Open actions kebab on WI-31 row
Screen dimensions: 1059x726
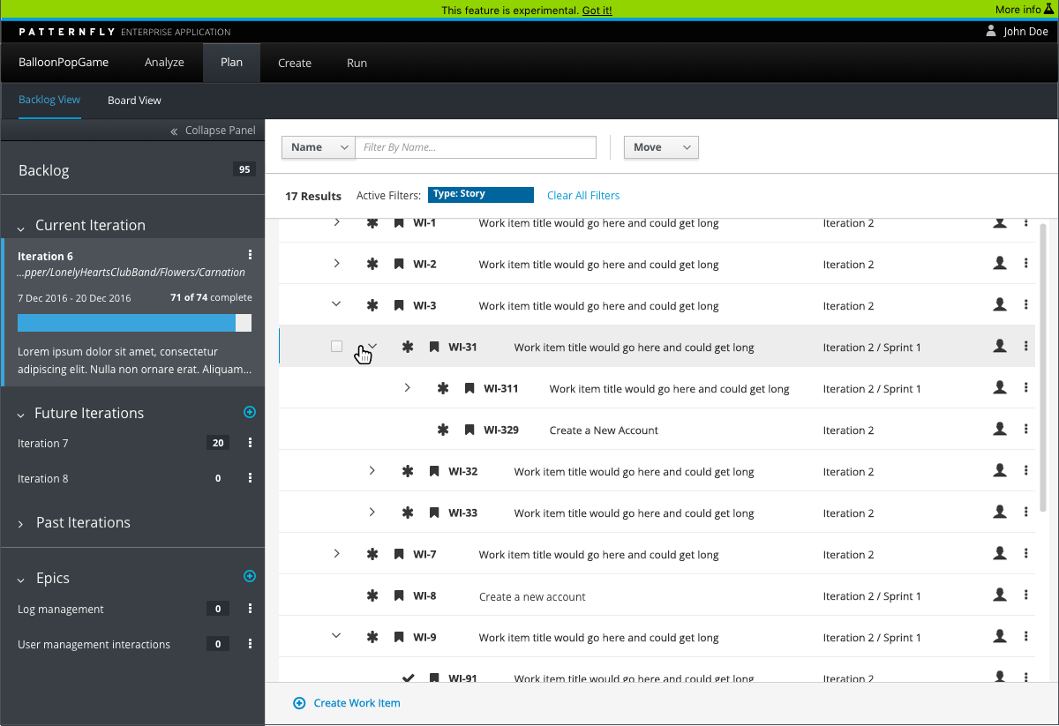(x=1026, y=347)
